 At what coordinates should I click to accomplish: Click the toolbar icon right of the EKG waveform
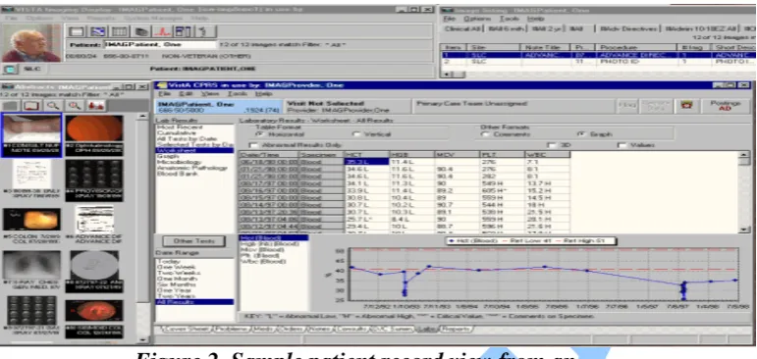click(183, 31)
